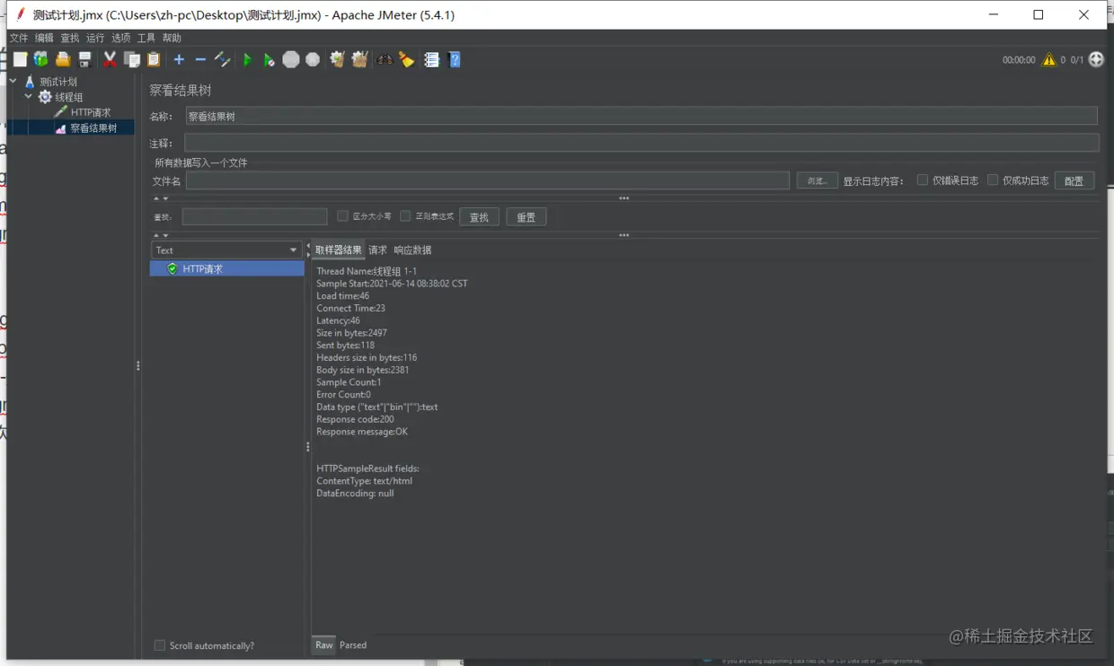Click the Reset Search yellow broom icon
Image resolution: width=1114 pixels, height=666 pixels.
pyautogui.click(x=407, y=59)
